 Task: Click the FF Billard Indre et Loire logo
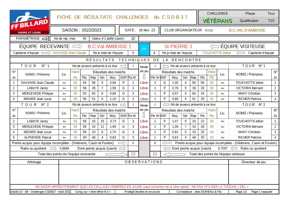[x=29, y=22]
